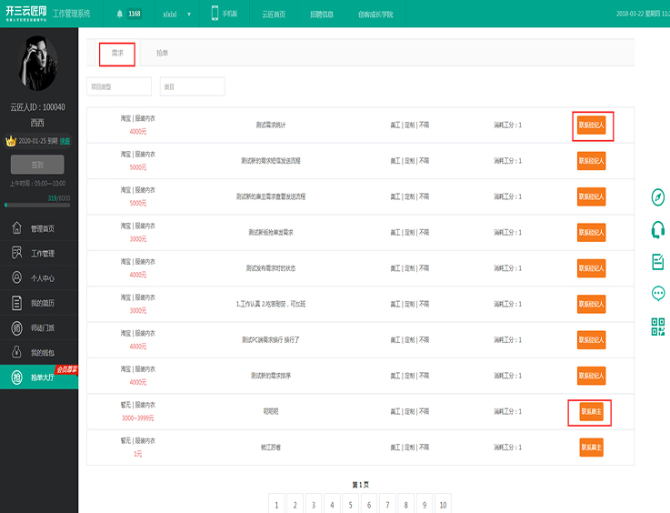The image size is (670, 513).
Task: Switch to the 需求 tab
Action: point(117,54)
